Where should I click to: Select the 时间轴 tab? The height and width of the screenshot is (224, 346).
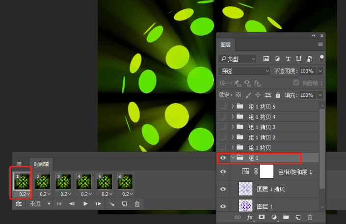coord(41,164)
